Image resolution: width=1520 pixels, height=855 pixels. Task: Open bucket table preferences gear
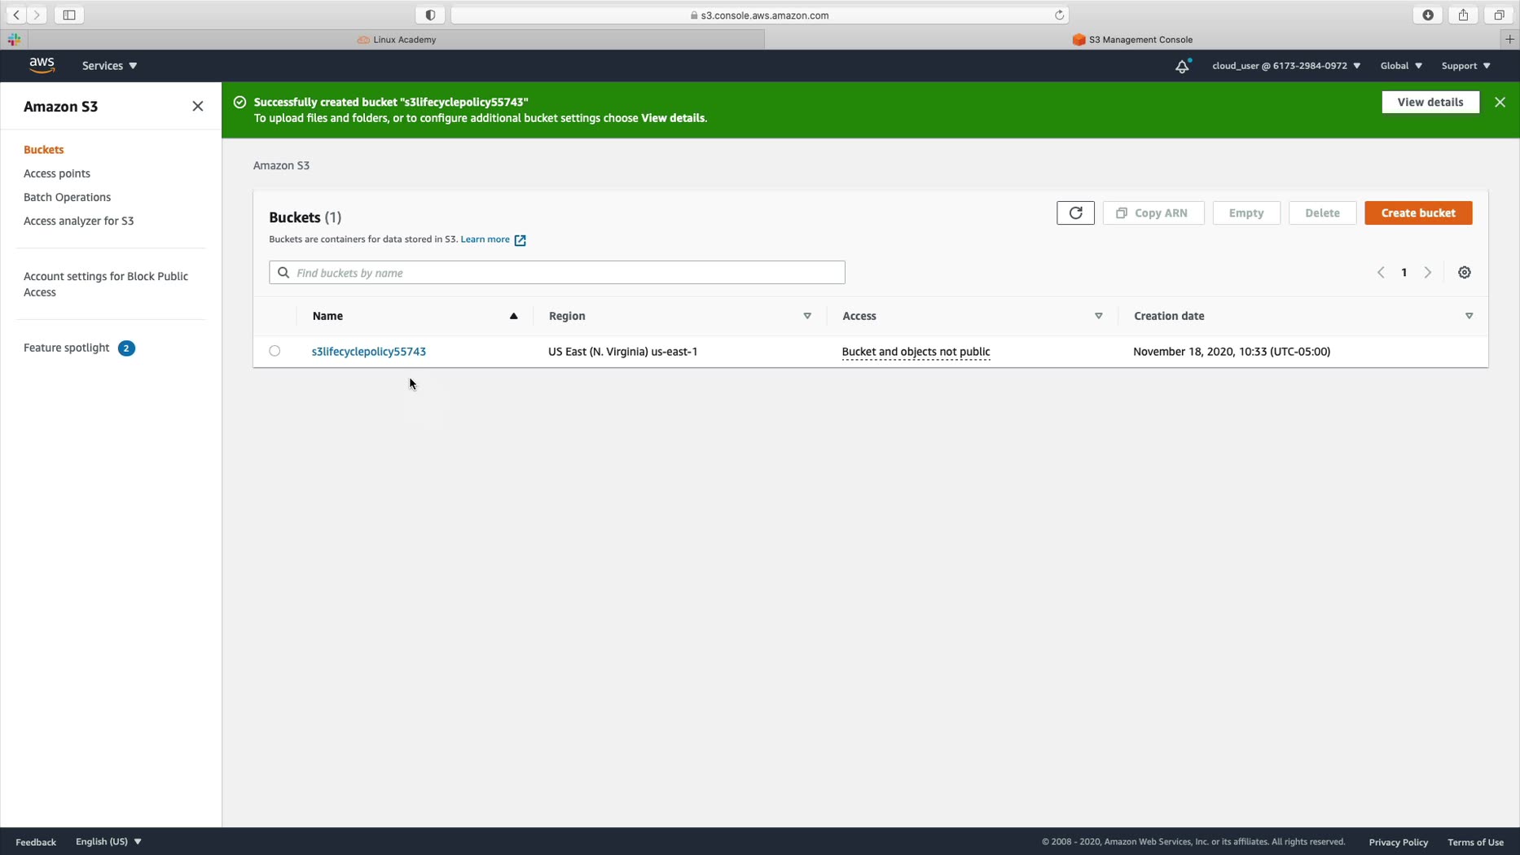(1464, 273)
